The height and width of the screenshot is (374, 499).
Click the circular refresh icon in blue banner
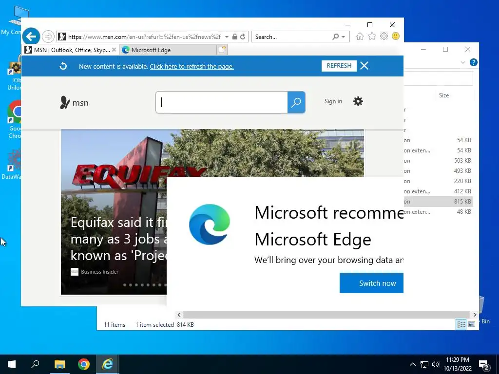pos(63,66)
